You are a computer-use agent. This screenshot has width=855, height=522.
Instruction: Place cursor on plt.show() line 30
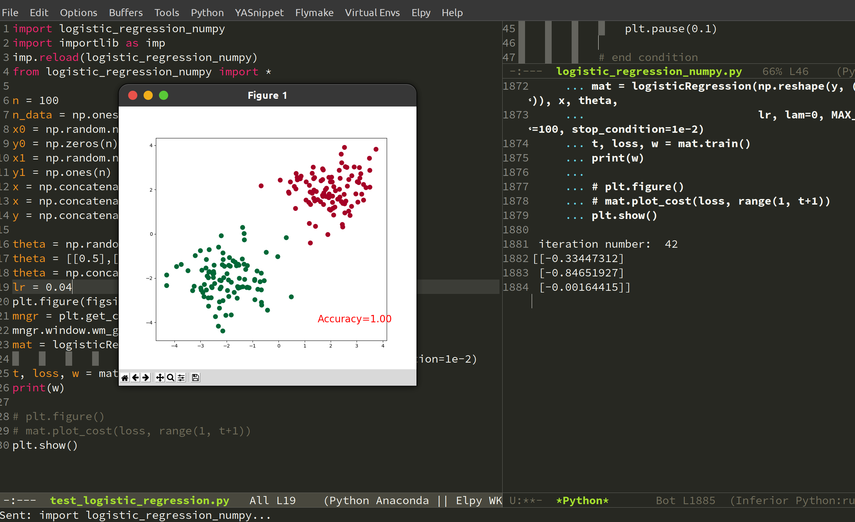click(x=45, y=445)
